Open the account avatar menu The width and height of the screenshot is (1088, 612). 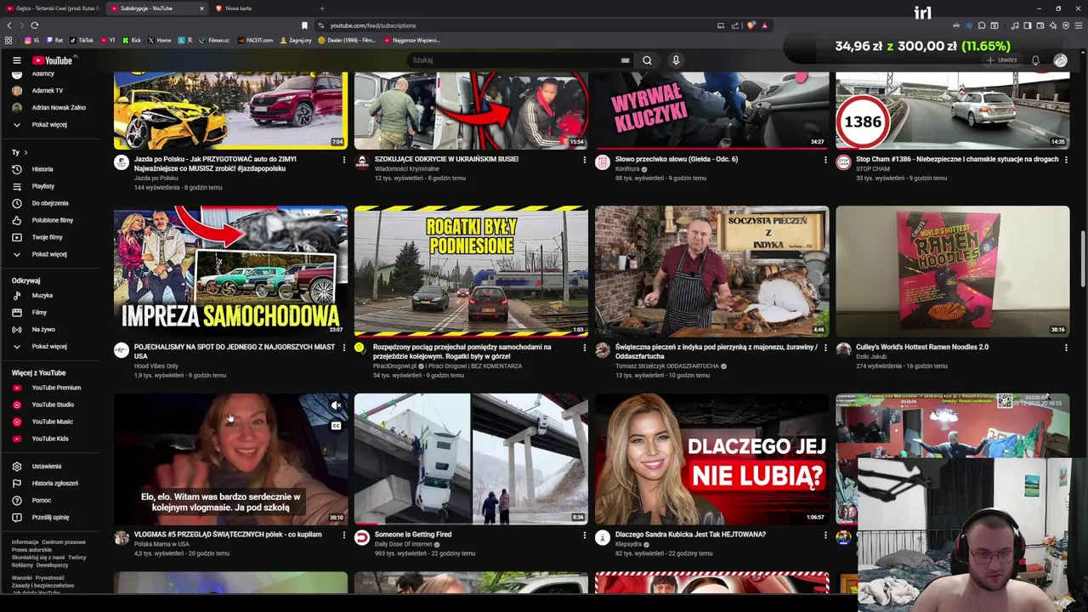pyautogui.click(x=1060, y=60)
